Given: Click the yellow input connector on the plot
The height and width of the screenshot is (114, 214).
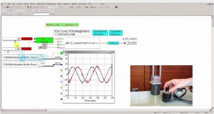Looking at the screenshot, I should (62, 88).
